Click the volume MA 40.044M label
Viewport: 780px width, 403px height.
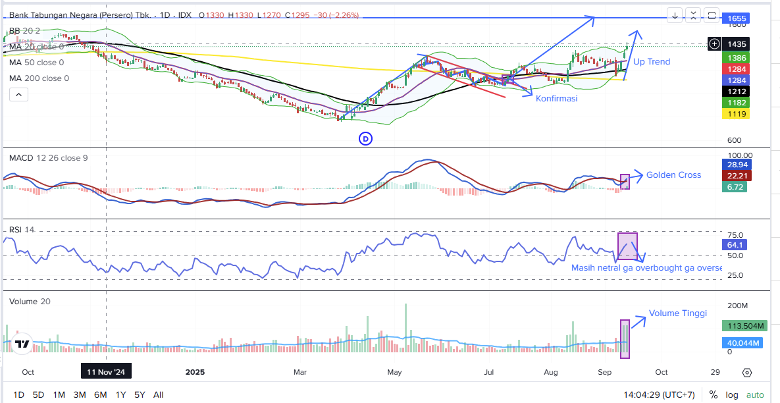point(743,343)
